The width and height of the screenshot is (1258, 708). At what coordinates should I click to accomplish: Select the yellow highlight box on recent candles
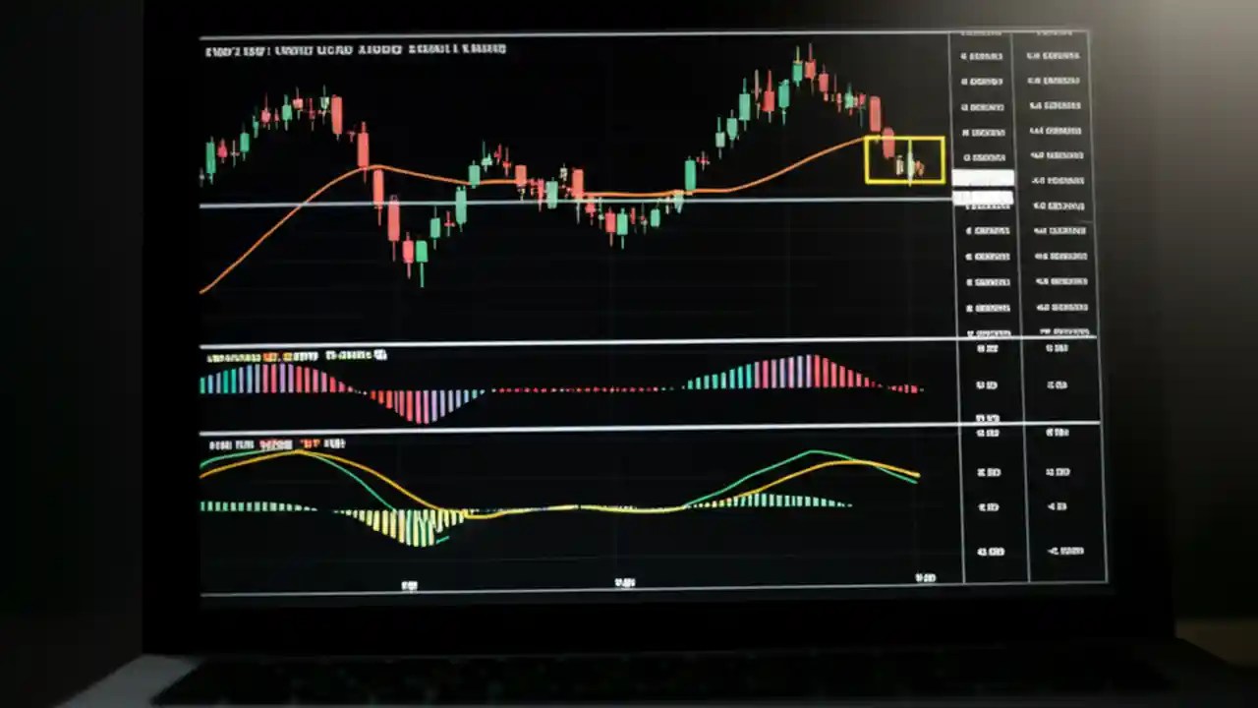pyautogui.click(x=904, y=159)
